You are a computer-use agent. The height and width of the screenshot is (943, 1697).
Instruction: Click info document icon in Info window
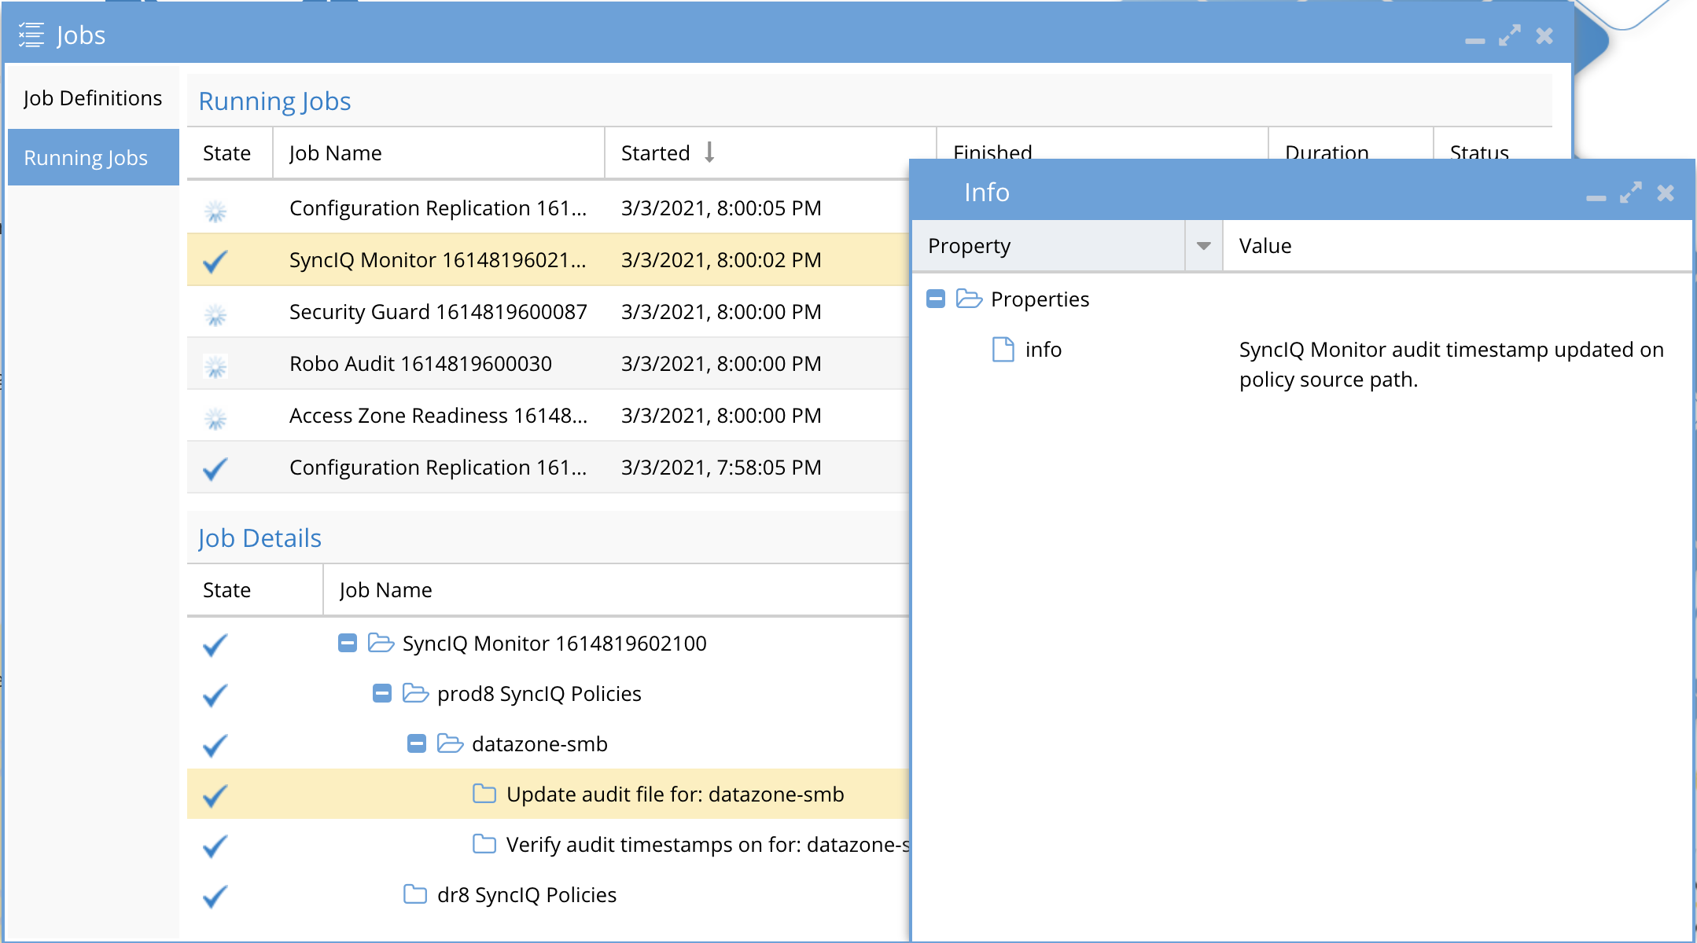click(1003, 349)
